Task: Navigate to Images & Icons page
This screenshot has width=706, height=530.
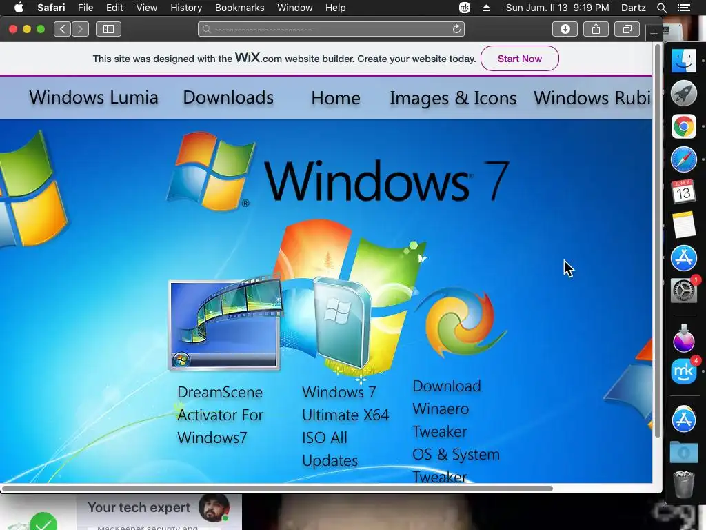Action: click(453, 98)
